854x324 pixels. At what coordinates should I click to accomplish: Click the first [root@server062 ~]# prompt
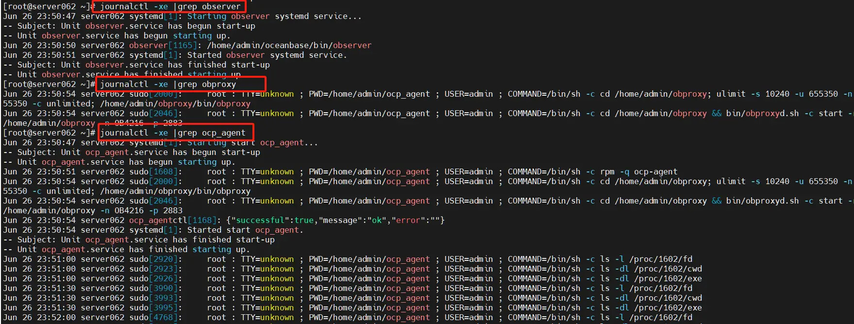49,6
